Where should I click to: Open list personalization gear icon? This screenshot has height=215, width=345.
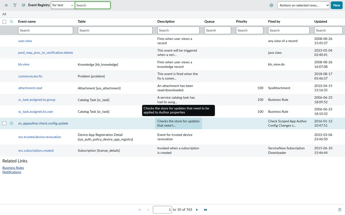click(x=271, y=5)
